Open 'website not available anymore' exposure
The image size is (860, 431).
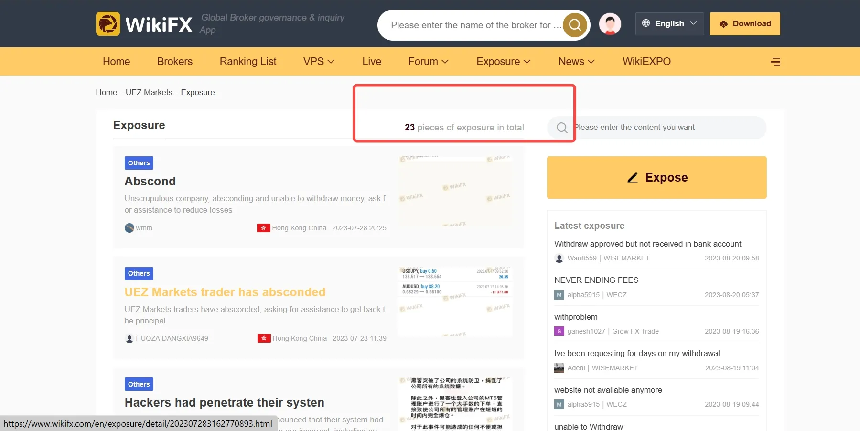(608, 390)
